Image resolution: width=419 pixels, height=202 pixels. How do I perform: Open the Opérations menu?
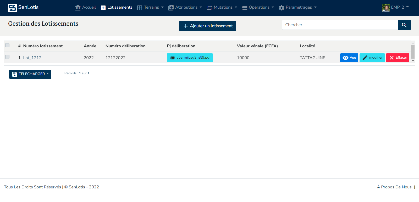[258, 8]
